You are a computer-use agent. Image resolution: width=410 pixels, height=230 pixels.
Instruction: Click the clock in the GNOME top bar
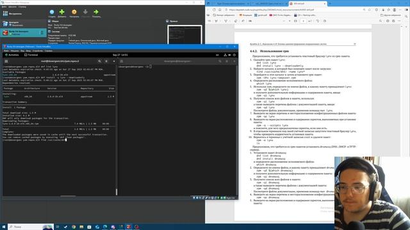(120, 55)
